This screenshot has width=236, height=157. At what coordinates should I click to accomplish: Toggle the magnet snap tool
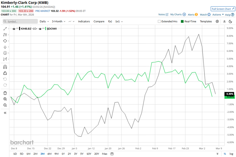pyautogui.click(x=5, y=67)
